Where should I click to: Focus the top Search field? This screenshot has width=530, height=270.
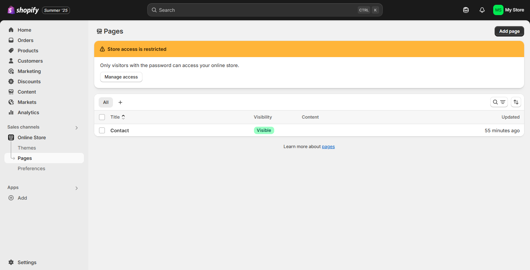pyautogui.click(x=265, y=10)
